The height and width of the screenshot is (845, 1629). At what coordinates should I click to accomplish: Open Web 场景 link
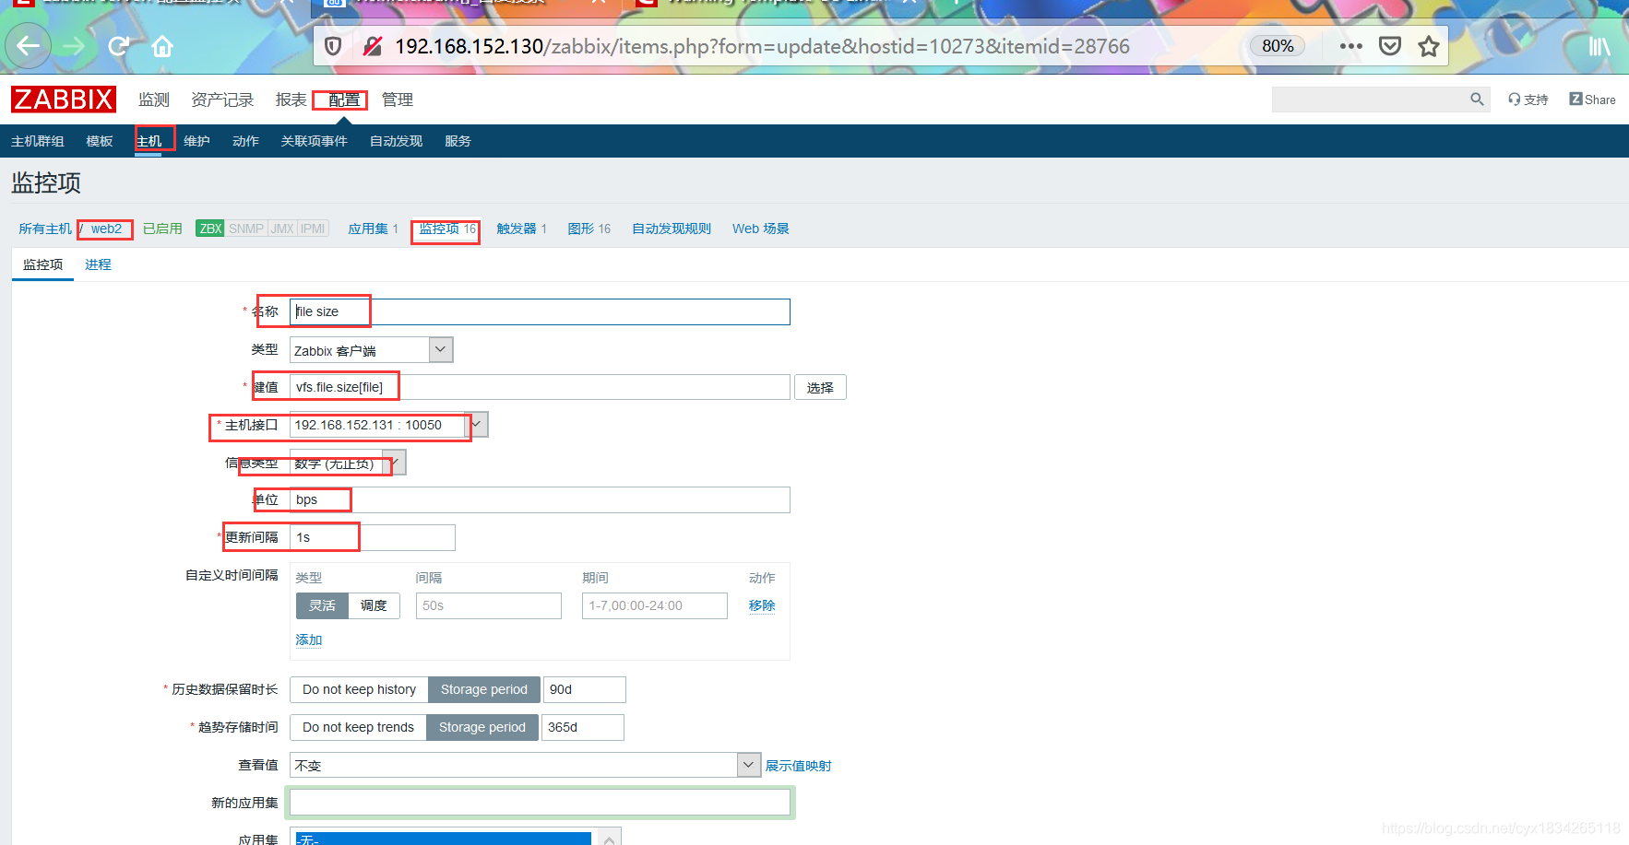pyautogui.click(x=761, y=229)
